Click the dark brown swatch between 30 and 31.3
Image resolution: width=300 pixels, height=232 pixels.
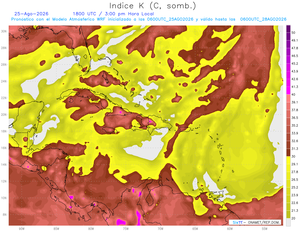coord(288,153)
